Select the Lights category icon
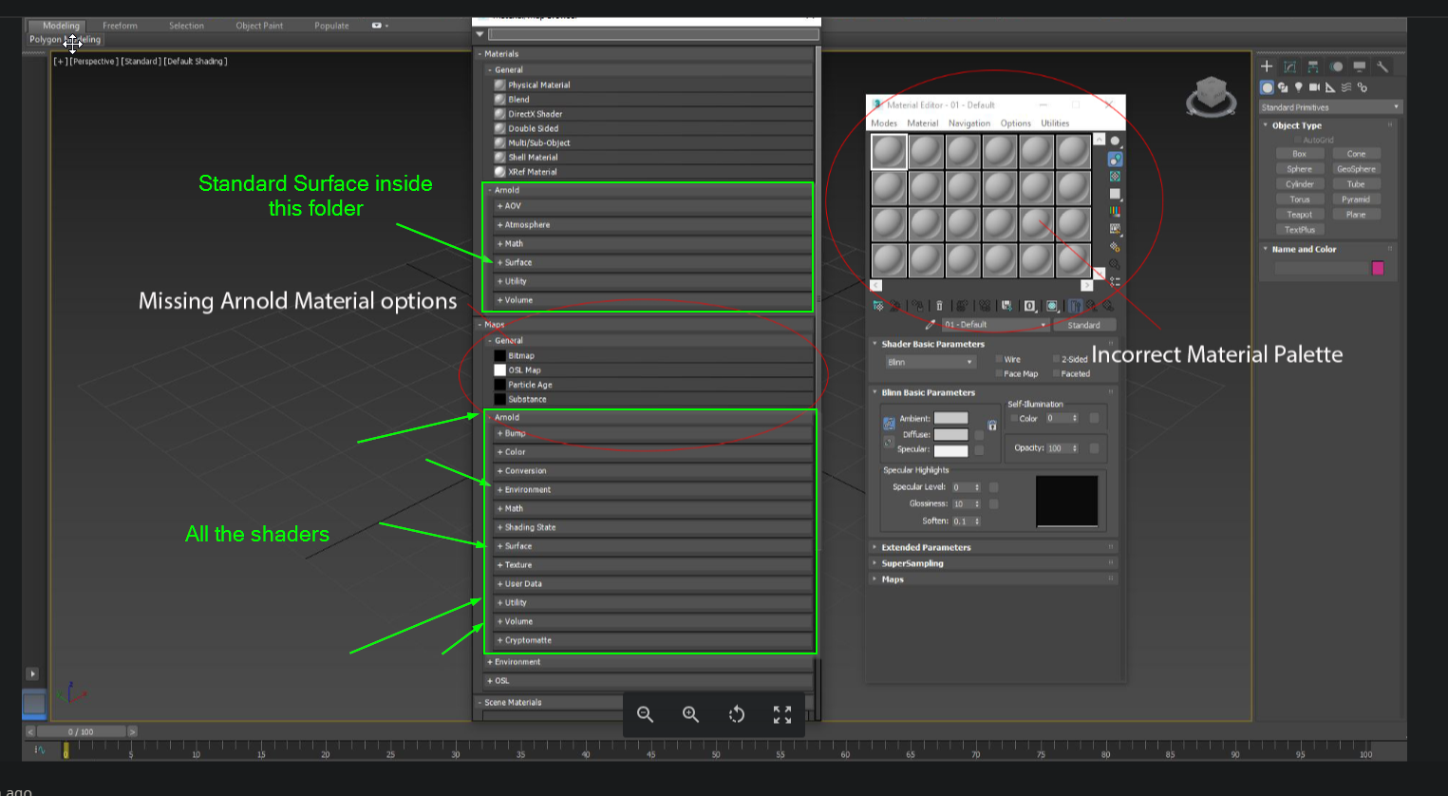Viewport: 1448px width, 796px height. coord(1299,87)
